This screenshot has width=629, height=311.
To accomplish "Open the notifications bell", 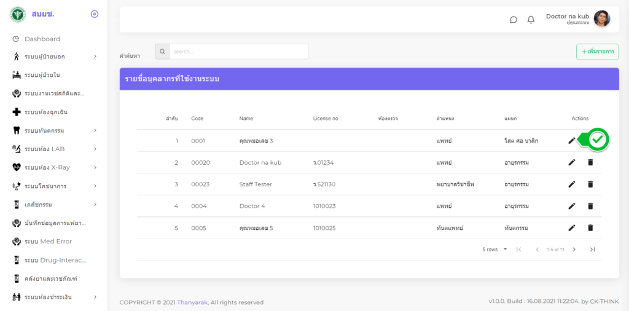I will coord(531,20).
